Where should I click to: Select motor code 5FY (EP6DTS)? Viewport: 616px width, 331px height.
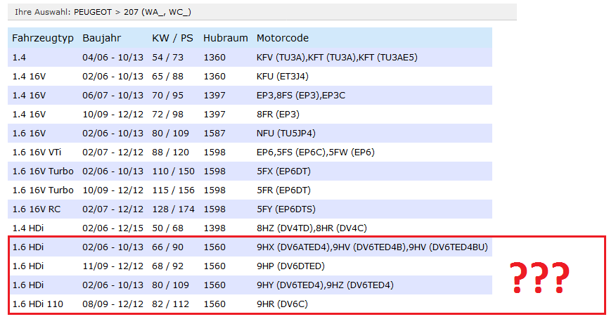click(x=286, y=209)
